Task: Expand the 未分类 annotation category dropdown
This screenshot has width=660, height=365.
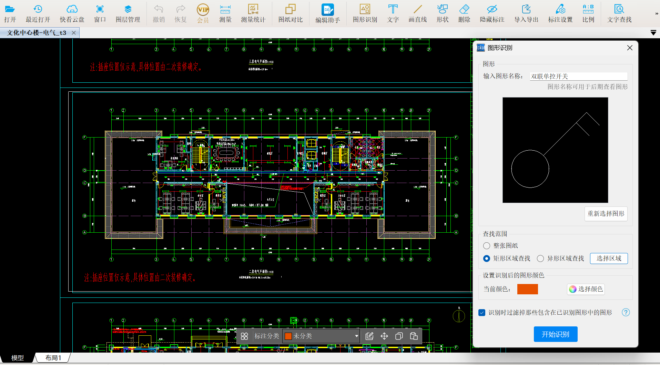Action: click(x=356, y=336)
